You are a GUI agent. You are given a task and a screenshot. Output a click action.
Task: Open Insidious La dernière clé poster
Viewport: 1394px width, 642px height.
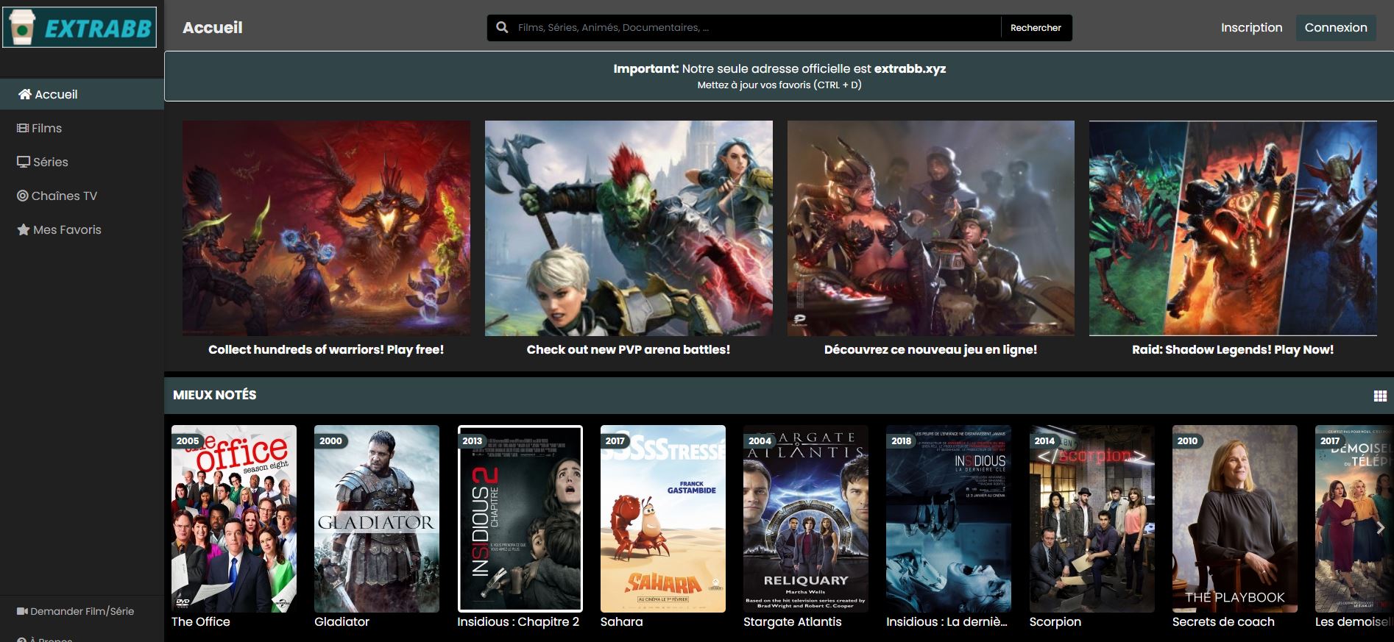(949, 518)
